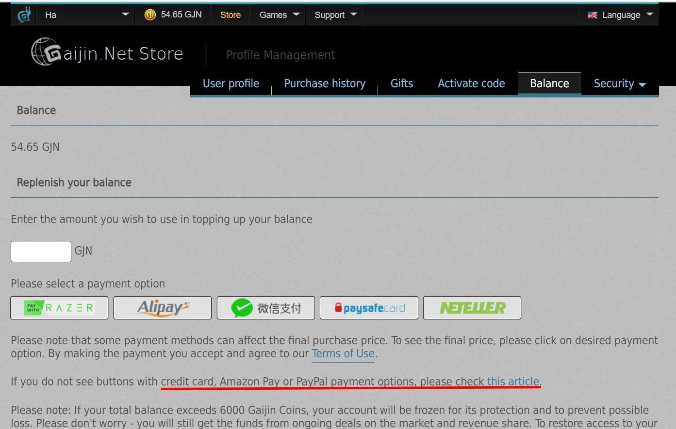Choose Neteller payment option
This screenshot has width=676, height=429.
[x=472, y=308]
